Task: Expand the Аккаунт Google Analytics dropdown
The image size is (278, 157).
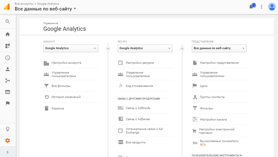Action: tap(71, 48)
